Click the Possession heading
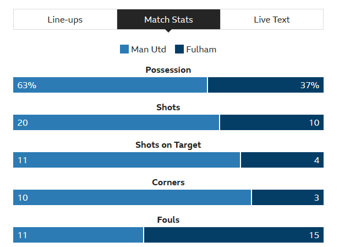The image size is (339, 247). coord(168,70)
